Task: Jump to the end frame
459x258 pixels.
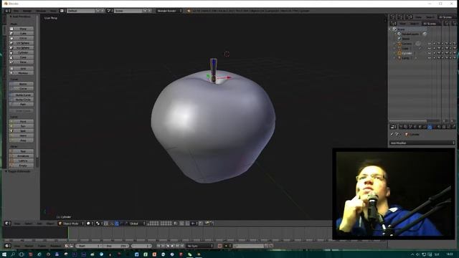Action: pyautogui.click(x=182, y=246)
